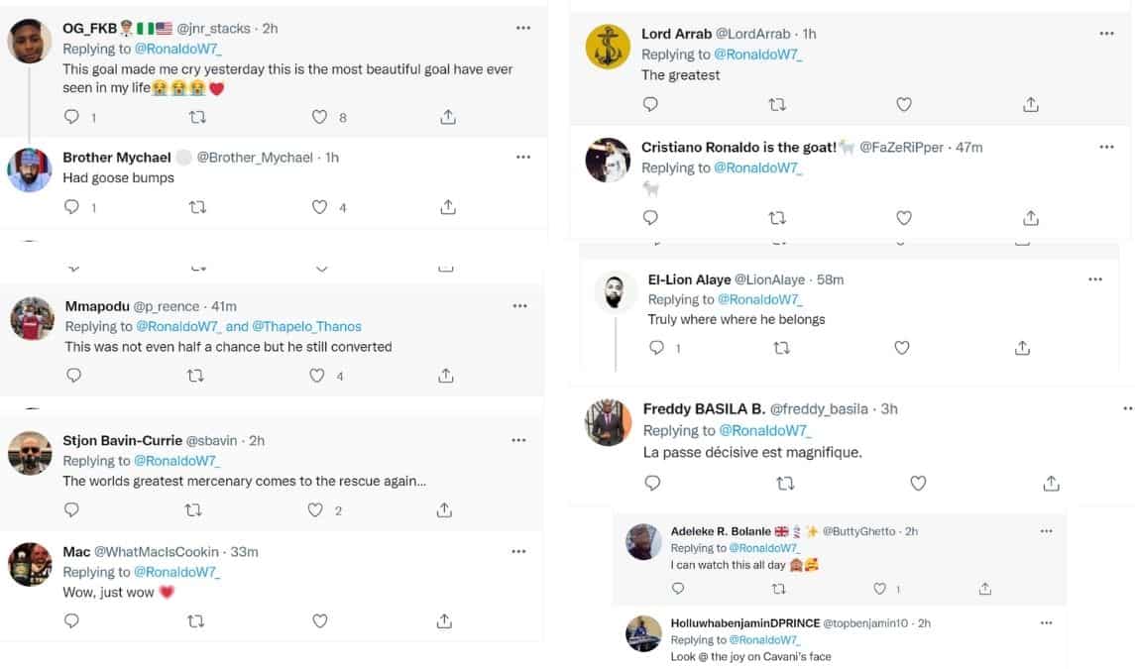Screen dimensions: 1135x669
Task: Open Mmapodu's profile avatar
Action: coord(32,318)
